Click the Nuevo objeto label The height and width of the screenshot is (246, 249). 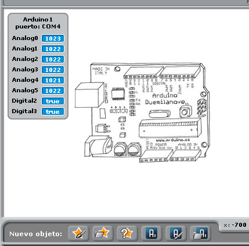click(36, 234)
